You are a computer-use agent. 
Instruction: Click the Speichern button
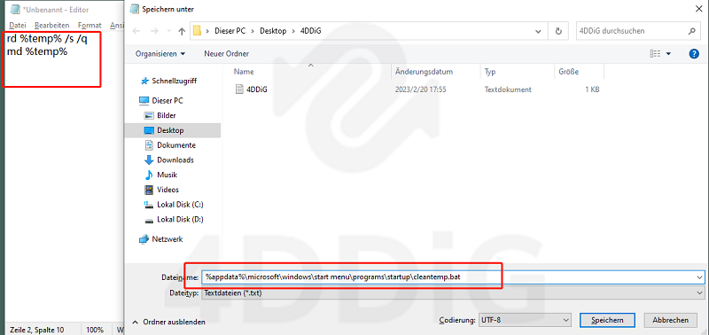[x=607, y=320]
